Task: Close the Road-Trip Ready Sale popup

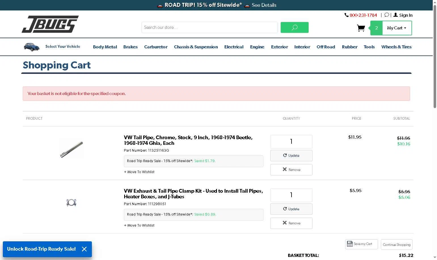Action: 84,249
